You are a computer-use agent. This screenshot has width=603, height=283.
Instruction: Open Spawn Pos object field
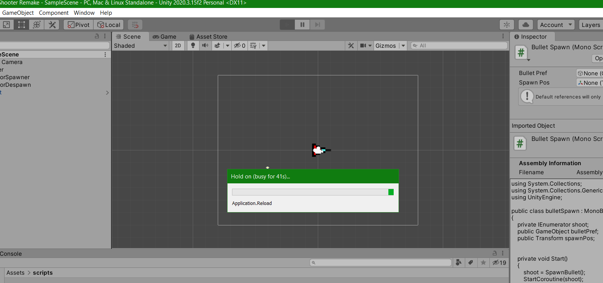click(589, 83)
